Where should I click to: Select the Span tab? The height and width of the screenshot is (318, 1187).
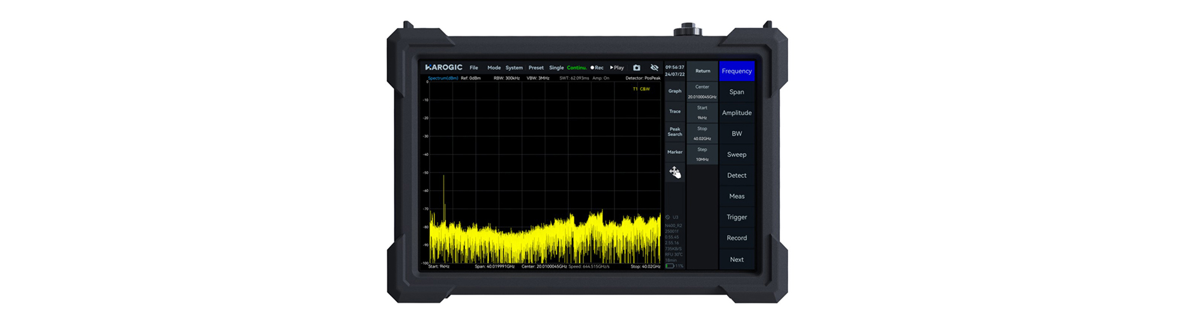pyautogui.click(x=737, y=92)
